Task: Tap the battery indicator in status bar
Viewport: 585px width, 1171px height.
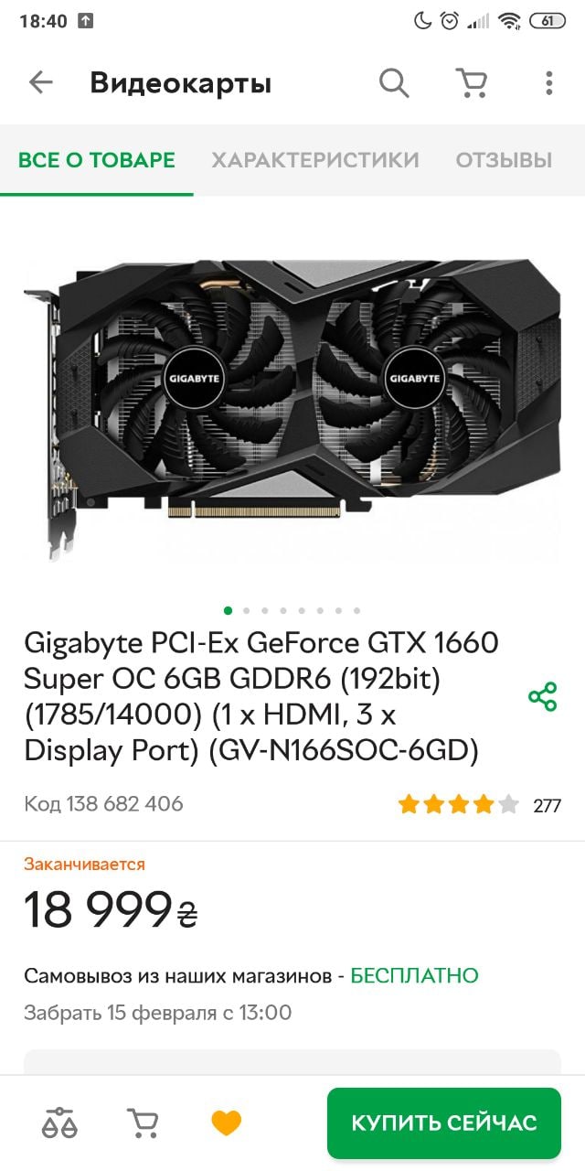Action: pyautogui.click(x=547, y=21)
